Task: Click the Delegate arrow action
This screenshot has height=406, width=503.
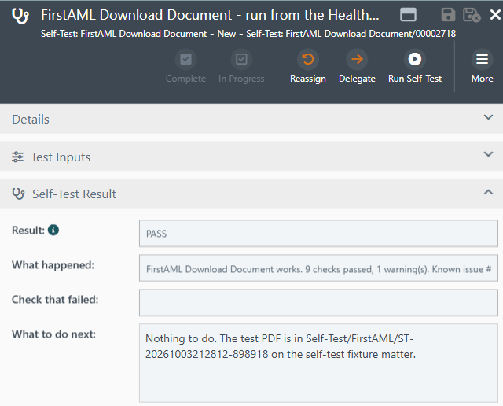Action: 357,67
